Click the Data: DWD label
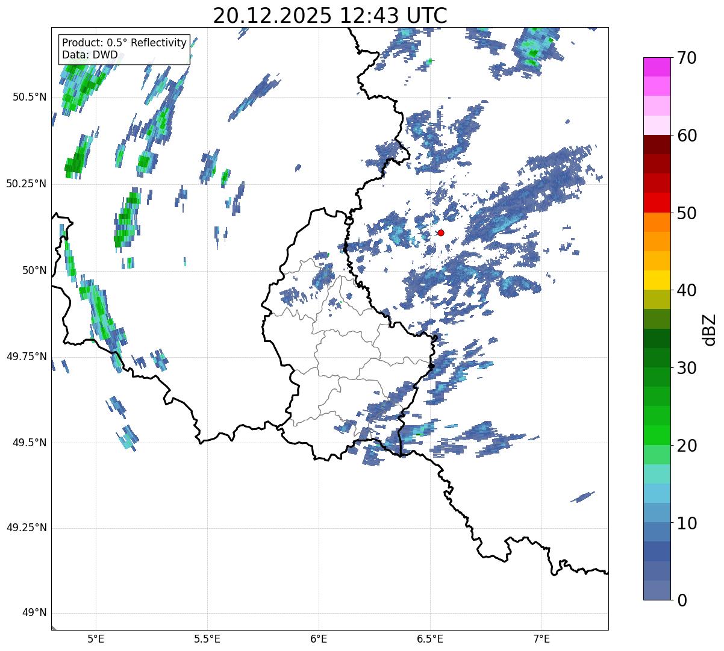Screen dimensions: 724x651 pyautogui.click(x=90, y=55)
